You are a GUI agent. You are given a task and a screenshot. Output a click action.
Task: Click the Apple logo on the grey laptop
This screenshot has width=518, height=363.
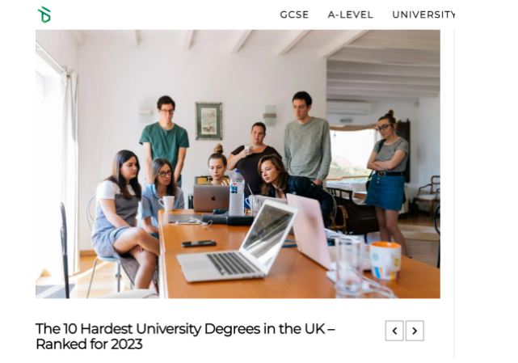[213, 199]
